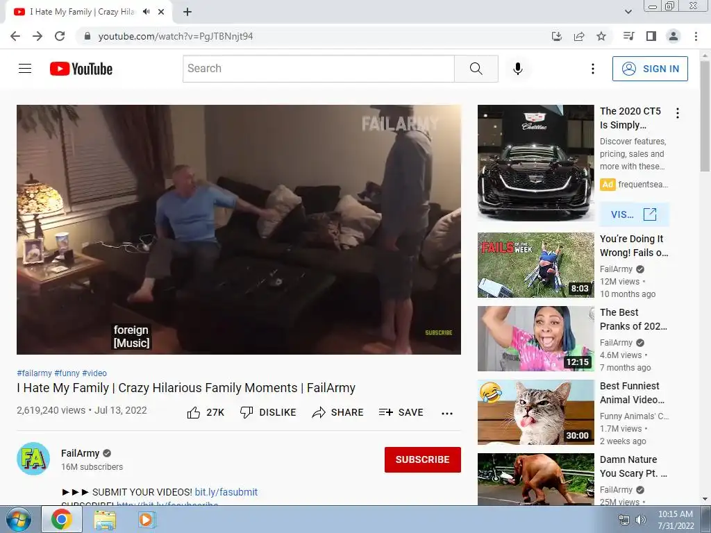Open Chrome three-dot menu
This screenshot has width=711, height=533.
pyautogui.click(x=696, y=36)
